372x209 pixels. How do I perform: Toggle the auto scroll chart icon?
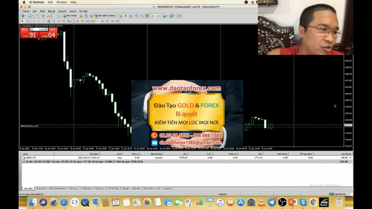click(153, 15)
